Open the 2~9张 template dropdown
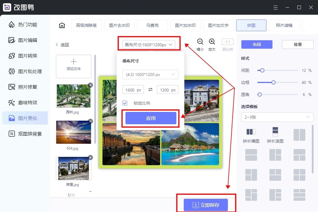This screenshot has width=318, height=212. tap(277, 117)
